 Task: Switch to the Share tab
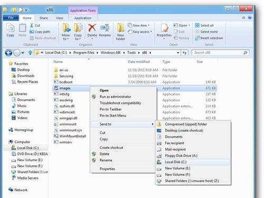[x=44, y=18]
